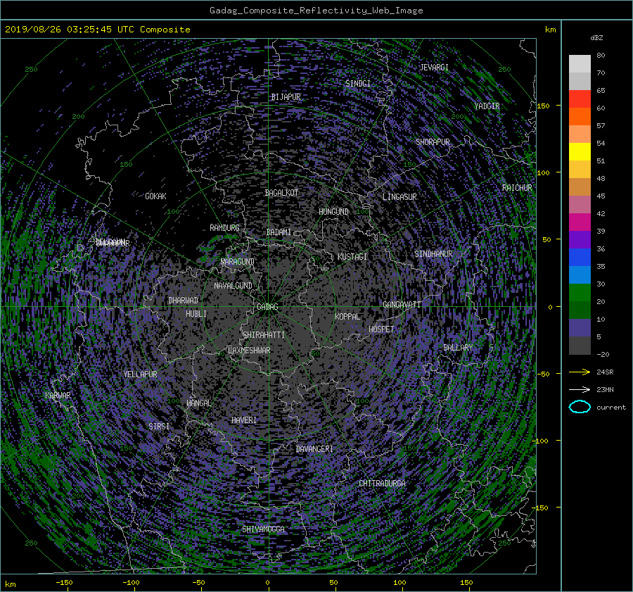Select the HUBLI map label
Screen dimensions: 633x592
click(x=196, y=313)
